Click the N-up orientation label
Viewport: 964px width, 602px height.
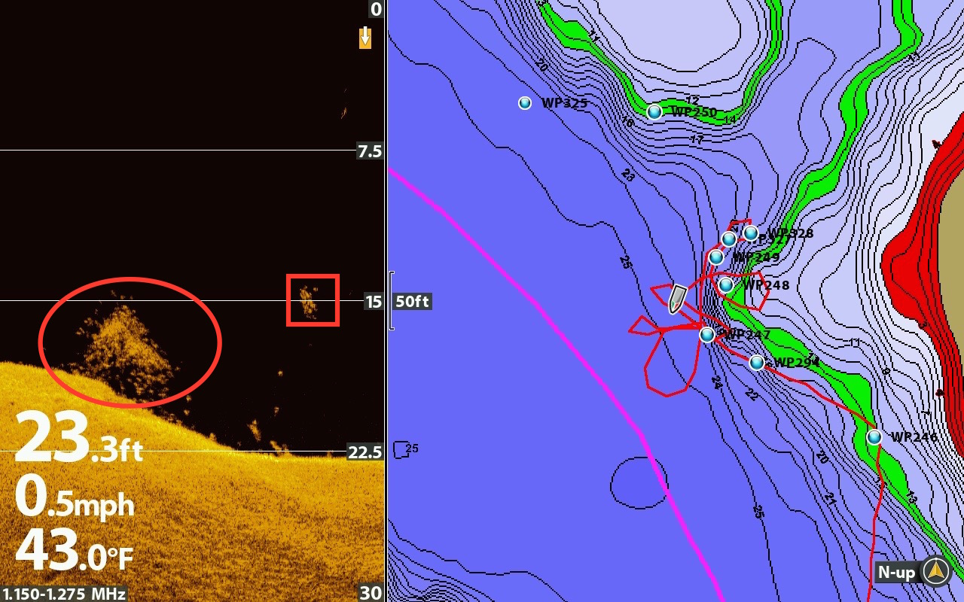click(896, 573)
